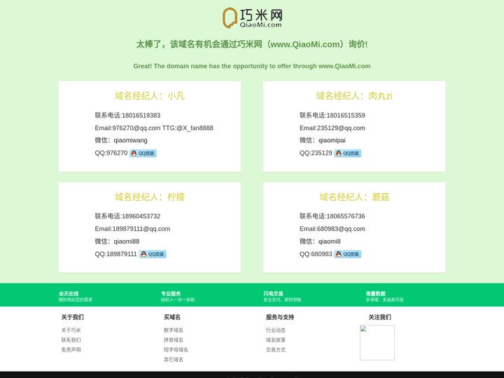The height and width of the screenshot is (378, 504).
Task: Click the QQ:235129 number text
Action: [x=316, y=153]
